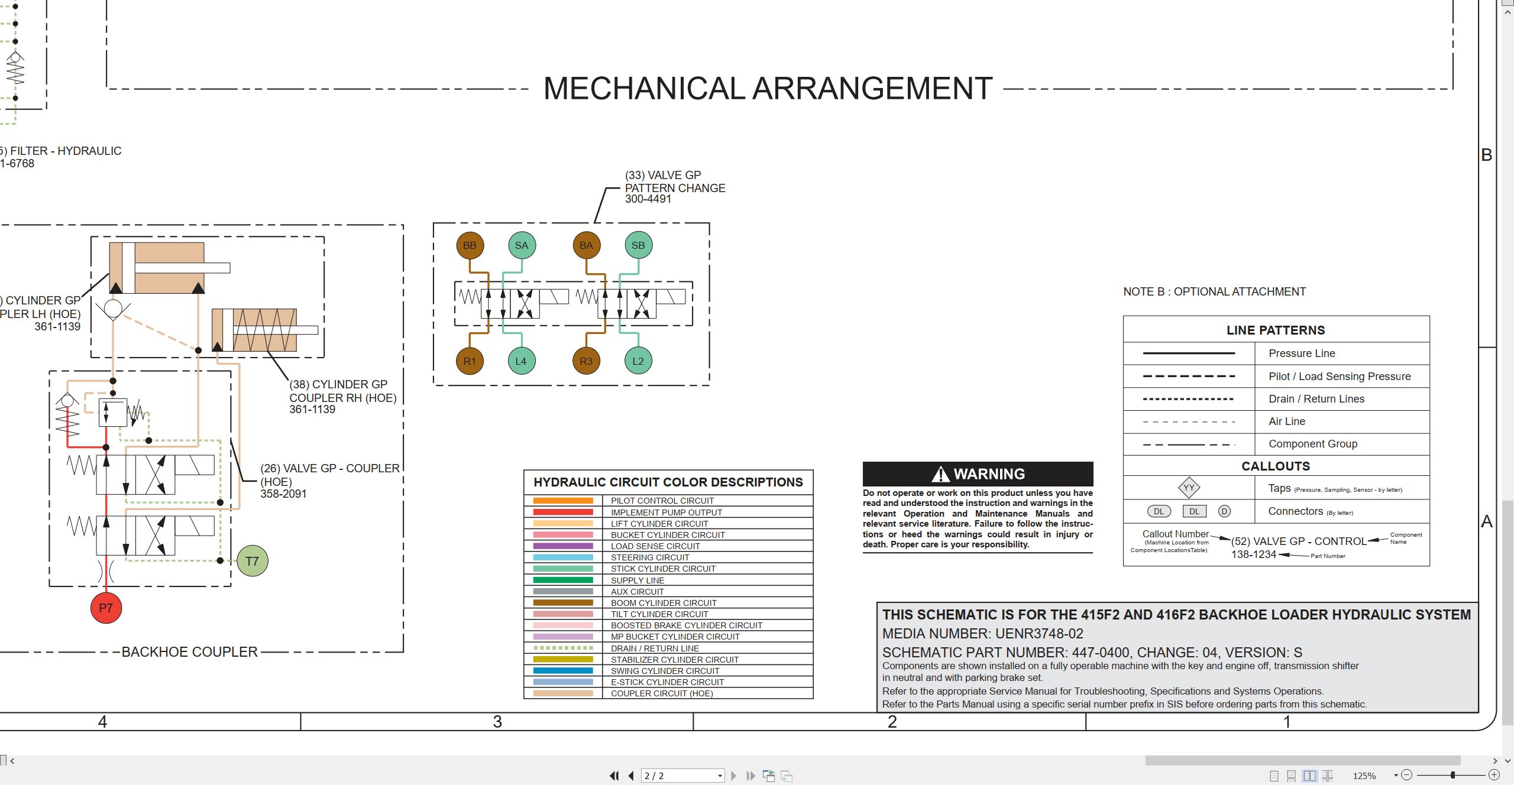Click the MEDIA NUMBER: UENR3748-02 text
Viewport: 1514px width, 785px height.
tap(982, 634)
